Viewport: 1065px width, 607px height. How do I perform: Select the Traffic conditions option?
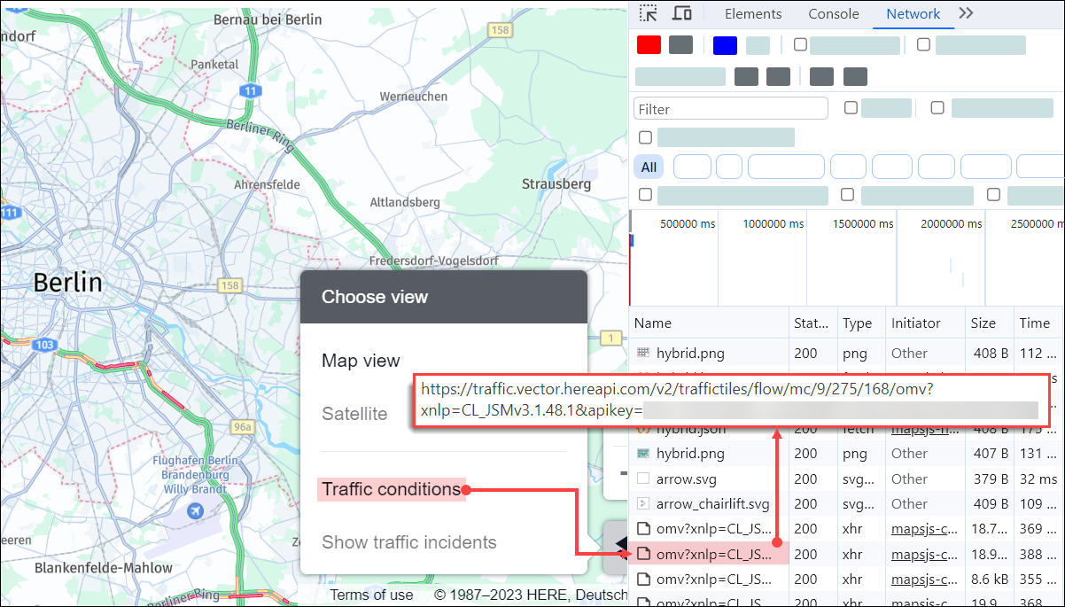click(392, 488)
